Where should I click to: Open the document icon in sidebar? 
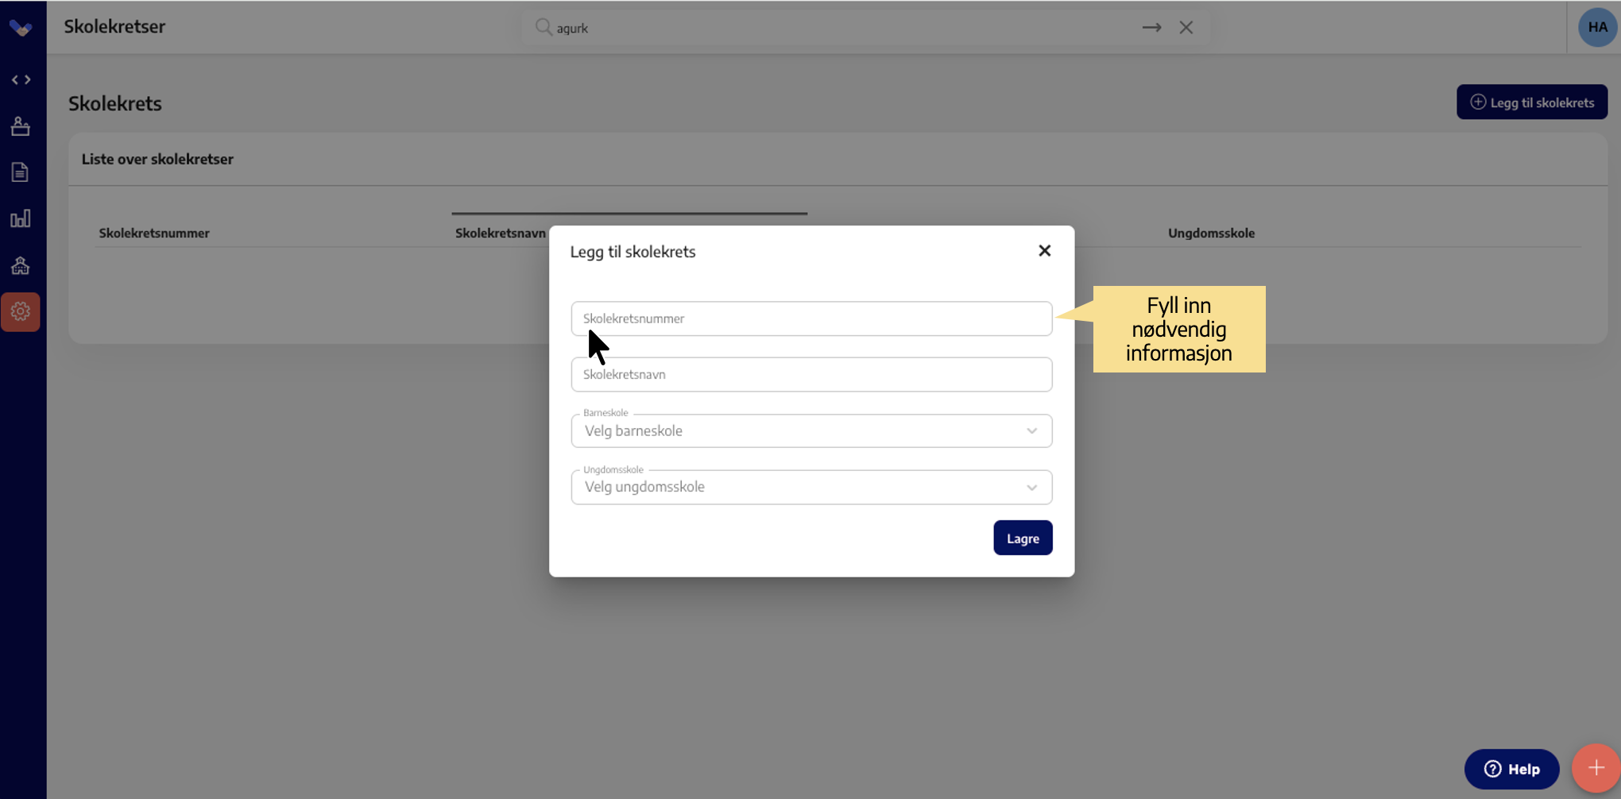point(21,172)
